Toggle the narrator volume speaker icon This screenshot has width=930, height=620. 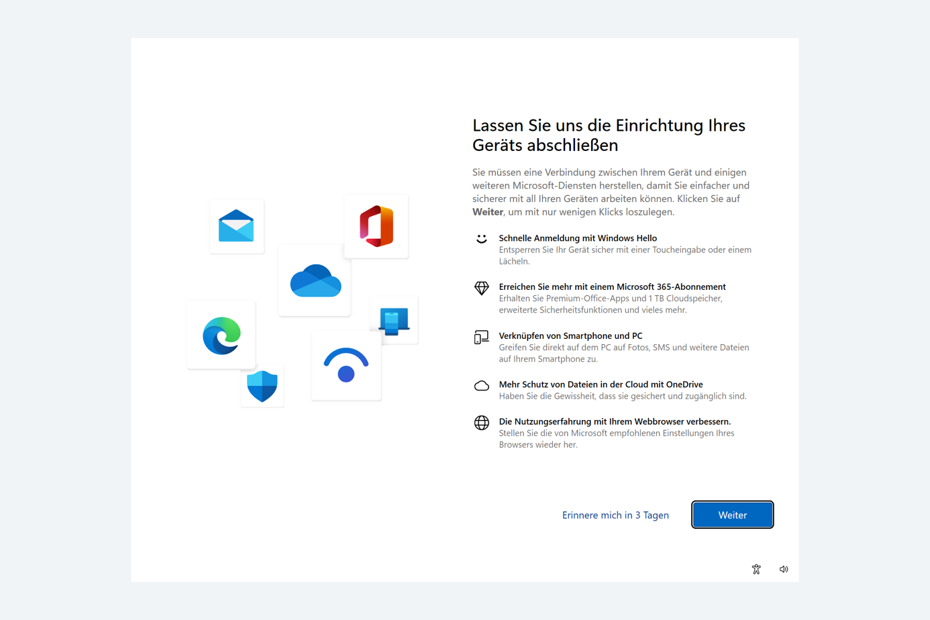[784, 569]
